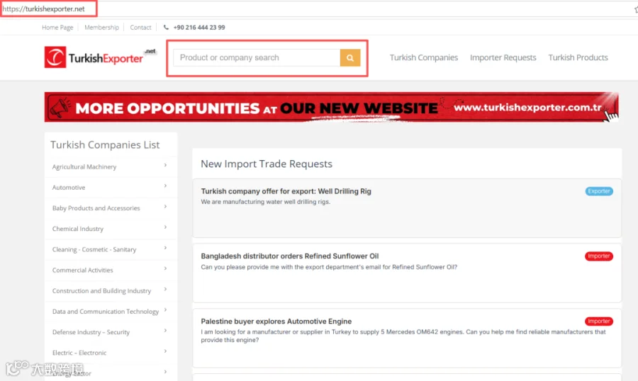This screenshot has width=638, height=381.
Task: Click the Mercedes OM642 engines description text
Action: click(x=403, y=336)
